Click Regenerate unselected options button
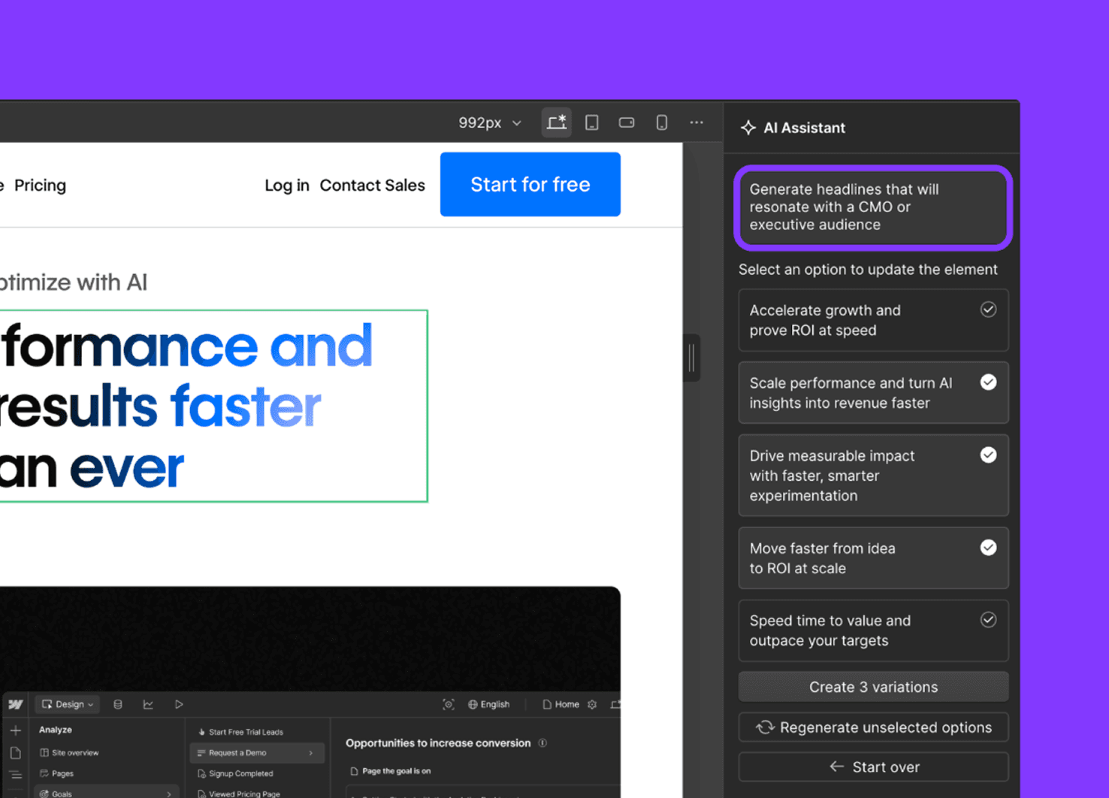 (x=873, y=727)
